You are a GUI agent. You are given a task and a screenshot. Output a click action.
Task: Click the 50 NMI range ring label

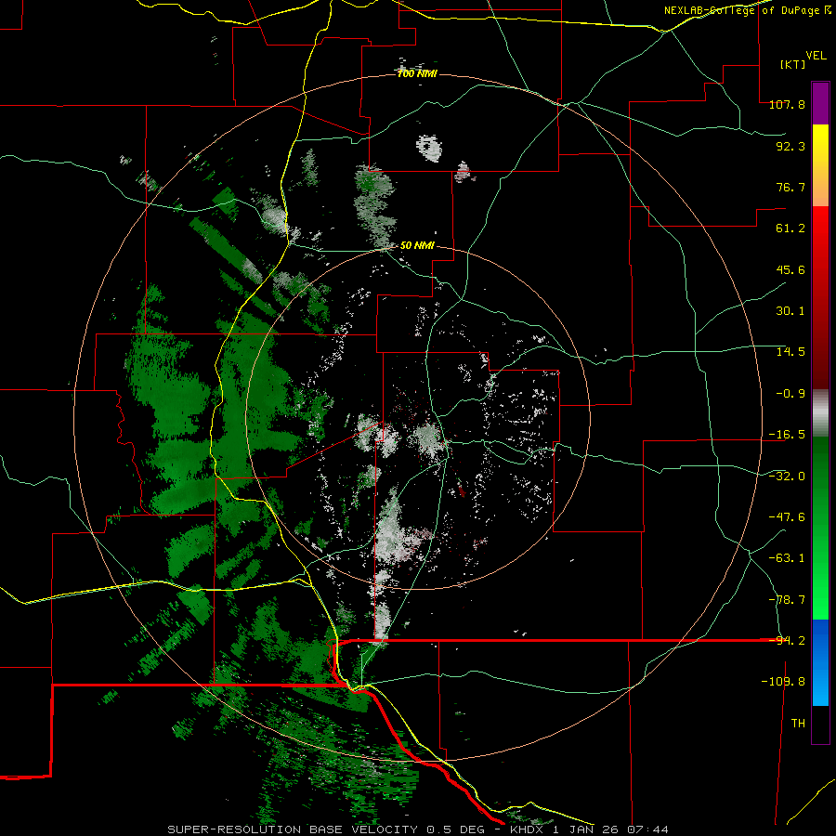(417, 246)
